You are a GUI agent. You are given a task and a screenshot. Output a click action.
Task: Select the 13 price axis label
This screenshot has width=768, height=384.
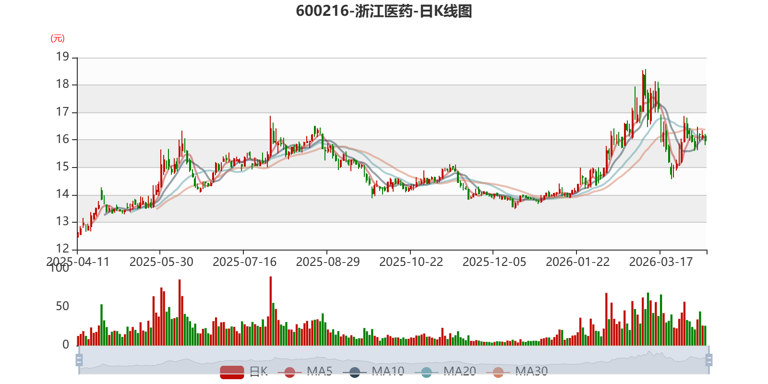[62, 221]
